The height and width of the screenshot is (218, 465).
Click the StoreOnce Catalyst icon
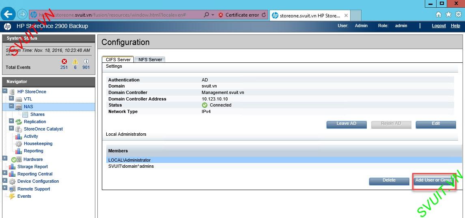[x=19, y=129]
